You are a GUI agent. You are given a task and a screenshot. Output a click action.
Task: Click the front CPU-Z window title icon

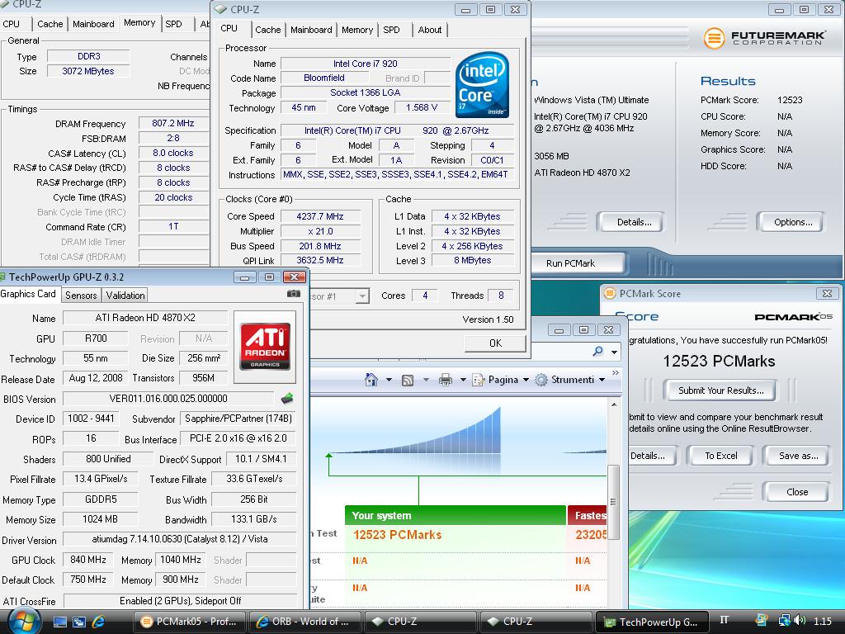point(220,10)
